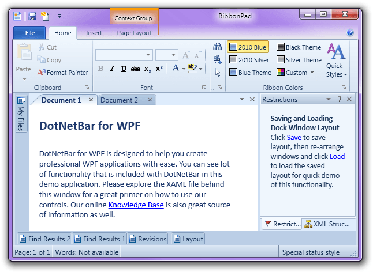Select the 2010 Blue color theme
The height and width of the screenshot is (272, 373).
[248, 47]
